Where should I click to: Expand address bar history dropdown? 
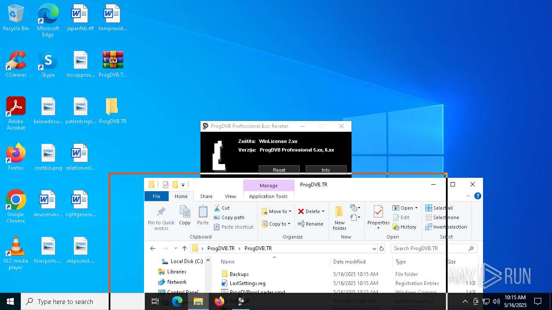tap(374, 248)
